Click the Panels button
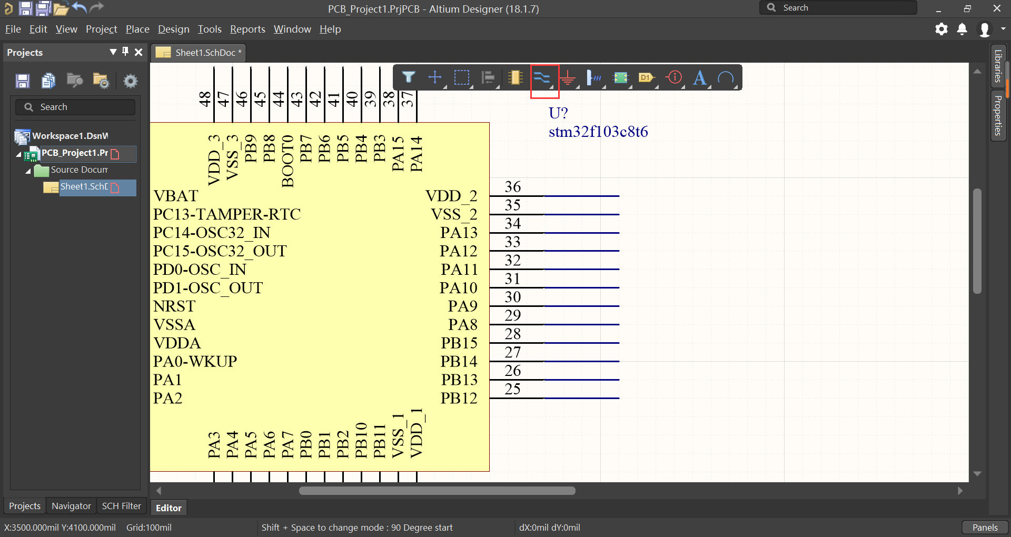Viewport: 1011px width, 537px height. pyautogui.click(x=985, y=528)
